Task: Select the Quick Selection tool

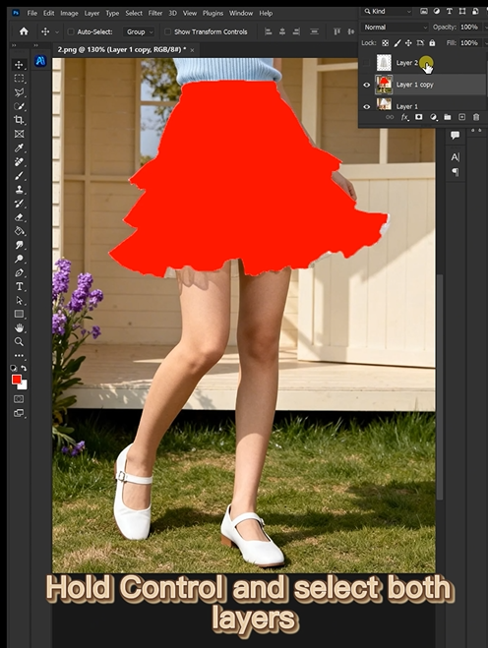Action: [x=19, y=106]
